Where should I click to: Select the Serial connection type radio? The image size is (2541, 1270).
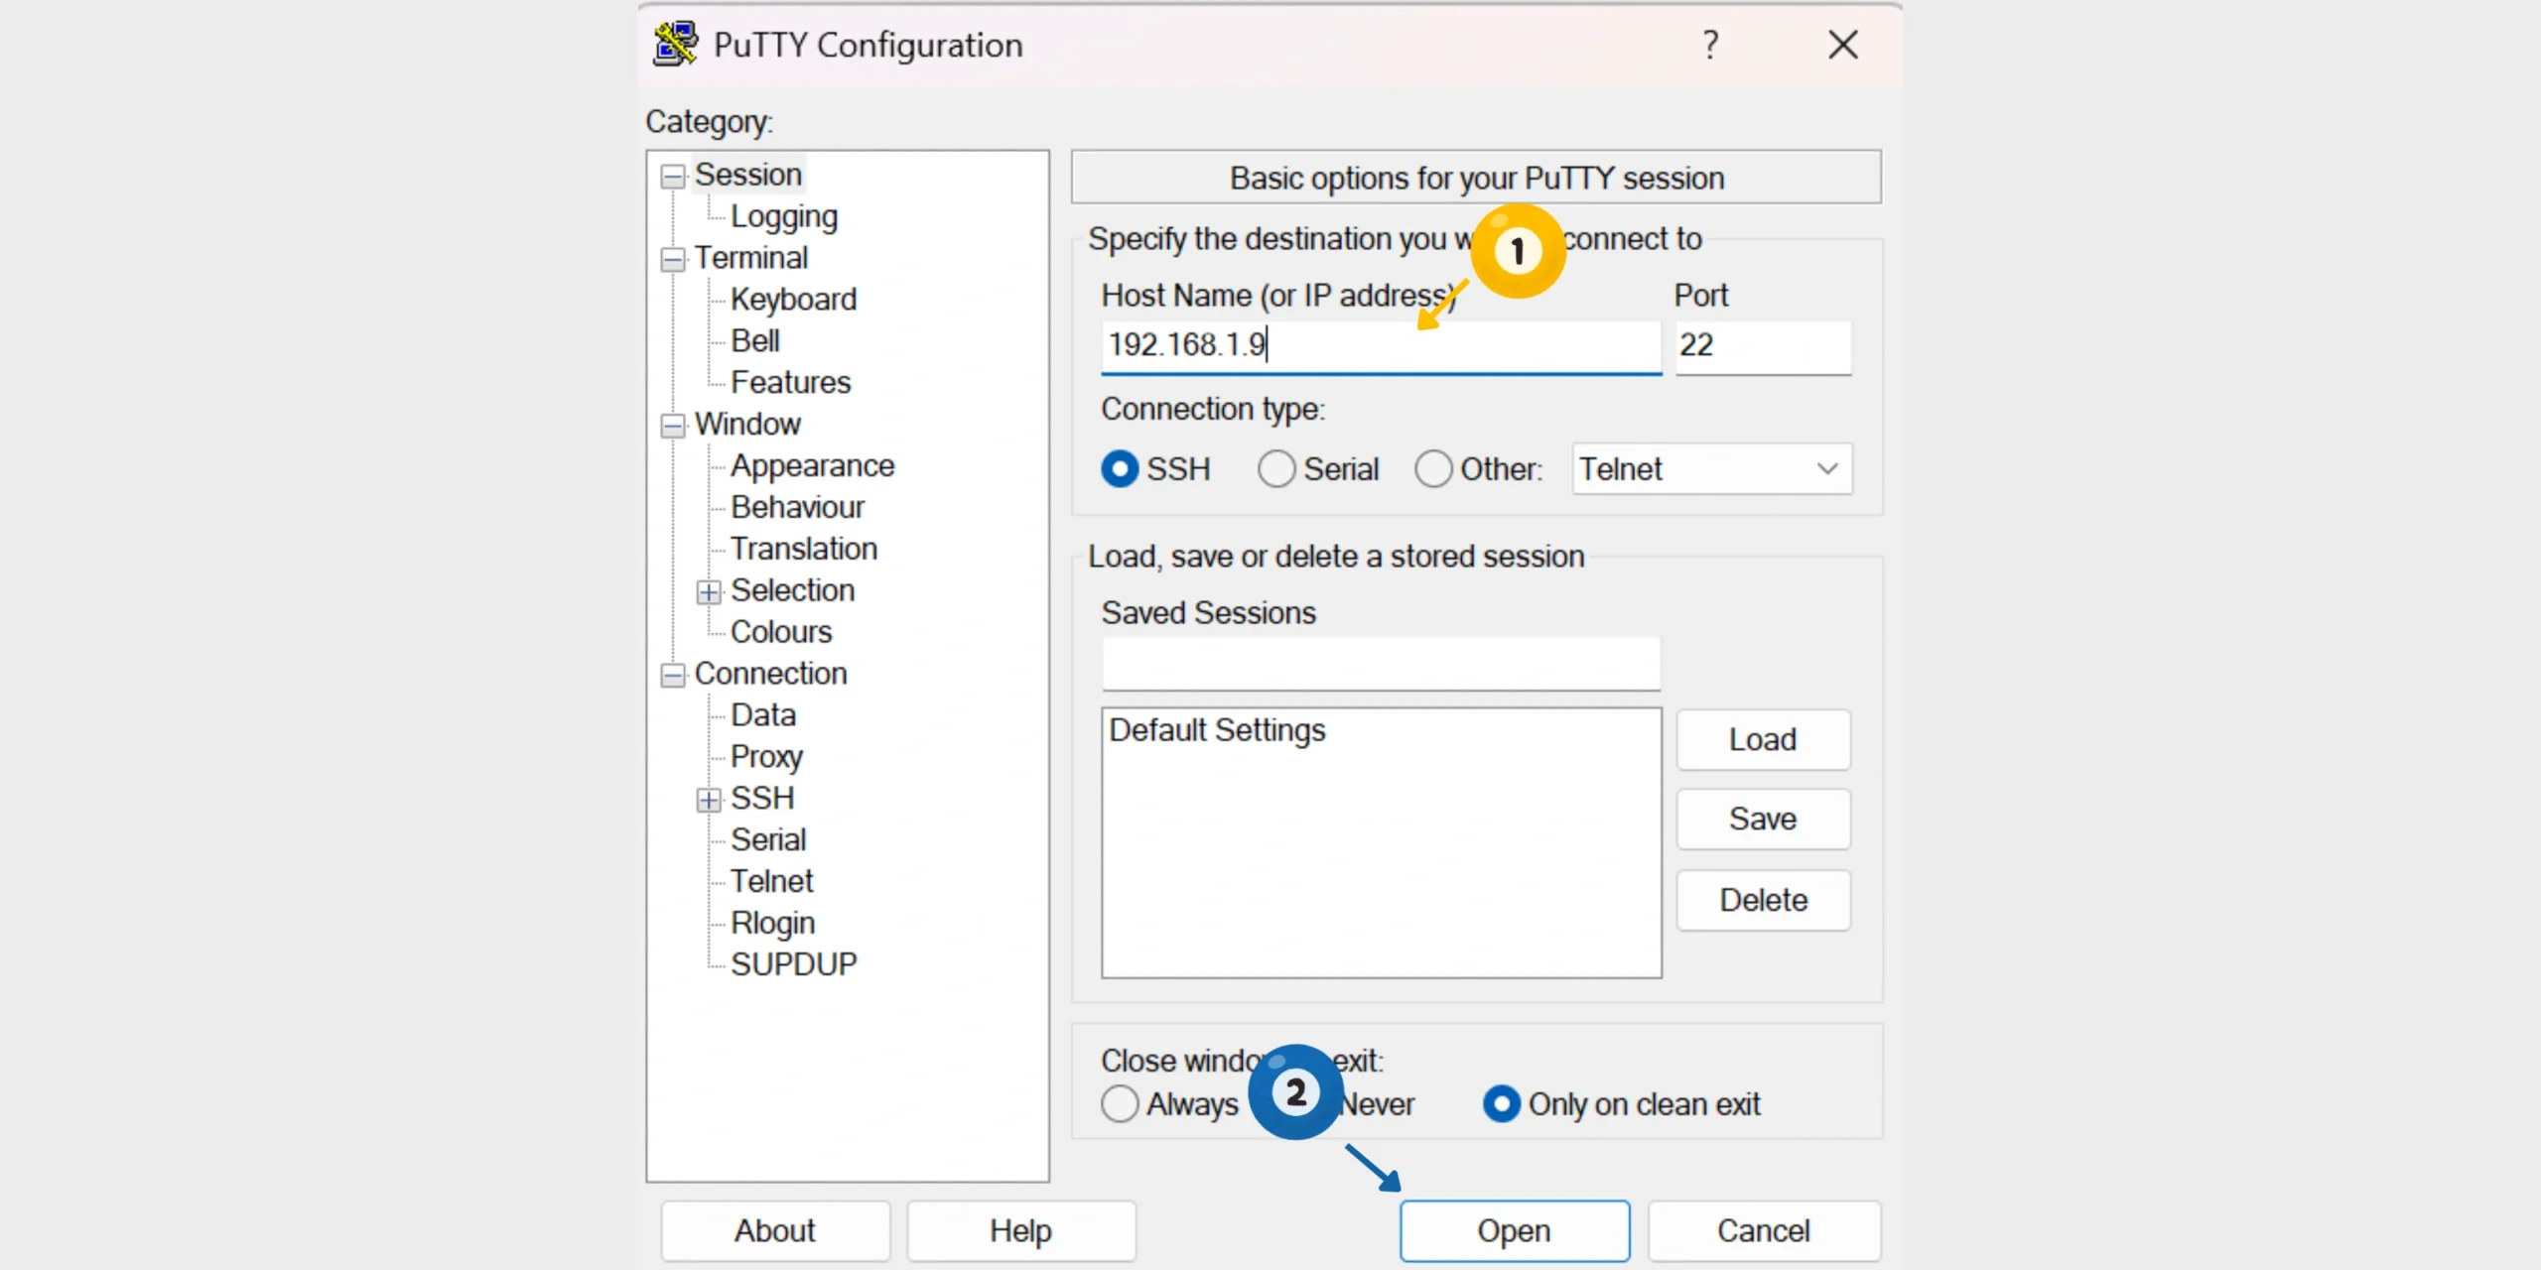1276,469
